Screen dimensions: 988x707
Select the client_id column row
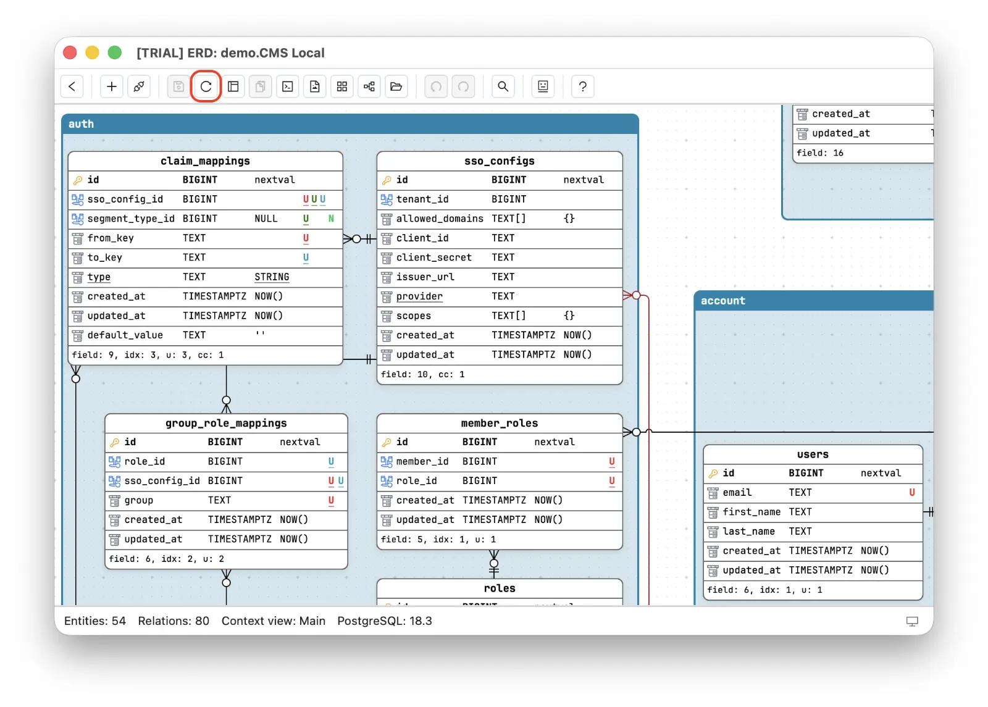click(500, 238)
